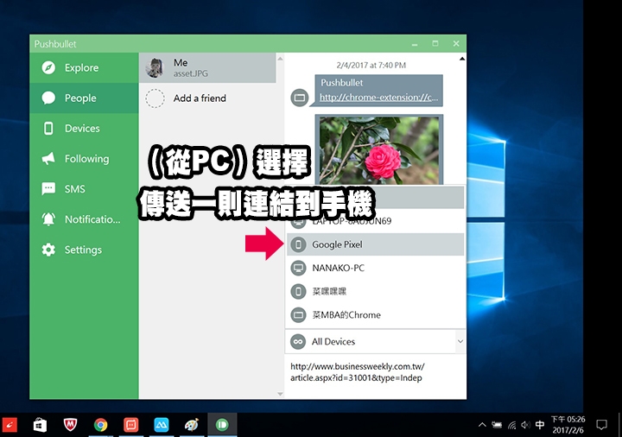Click the chat scrollbar up arrow

[462, 59]
